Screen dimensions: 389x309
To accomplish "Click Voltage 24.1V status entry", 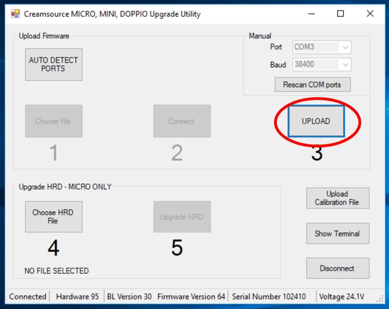I will (x=342, y=297).
